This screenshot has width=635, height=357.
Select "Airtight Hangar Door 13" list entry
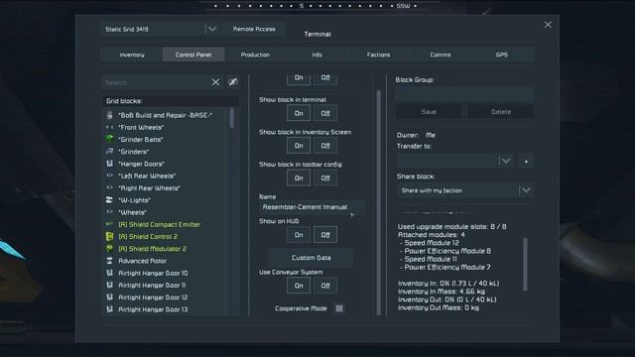(x=165, y=309)
